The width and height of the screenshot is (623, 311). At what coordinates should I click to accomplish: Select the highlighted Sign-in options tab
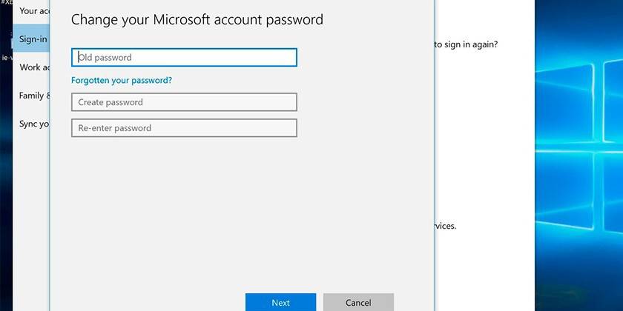pyautogui.click(x=33, y=39)
